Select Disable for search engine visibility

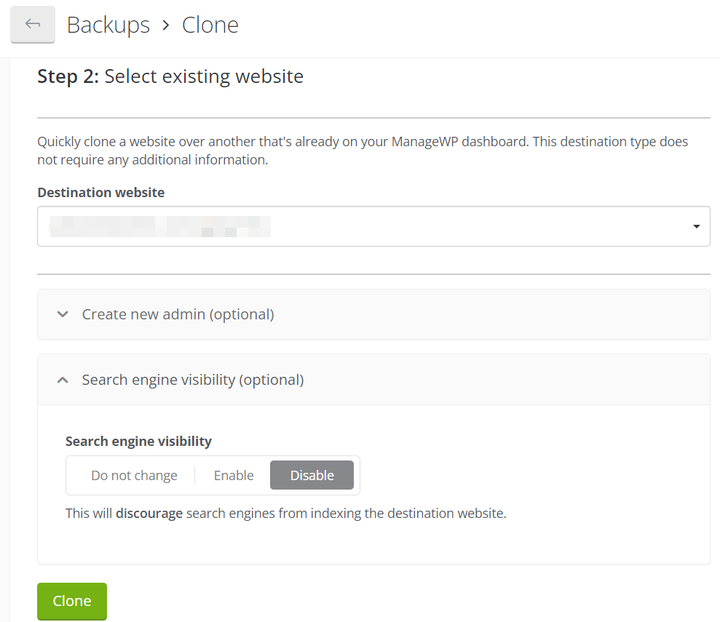[x=312, y=476]
